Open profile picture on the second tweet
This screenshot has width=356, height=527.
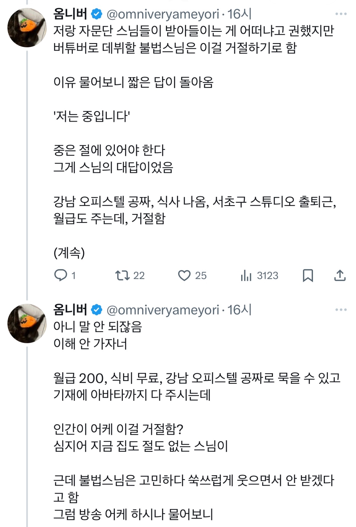point(27,323)
